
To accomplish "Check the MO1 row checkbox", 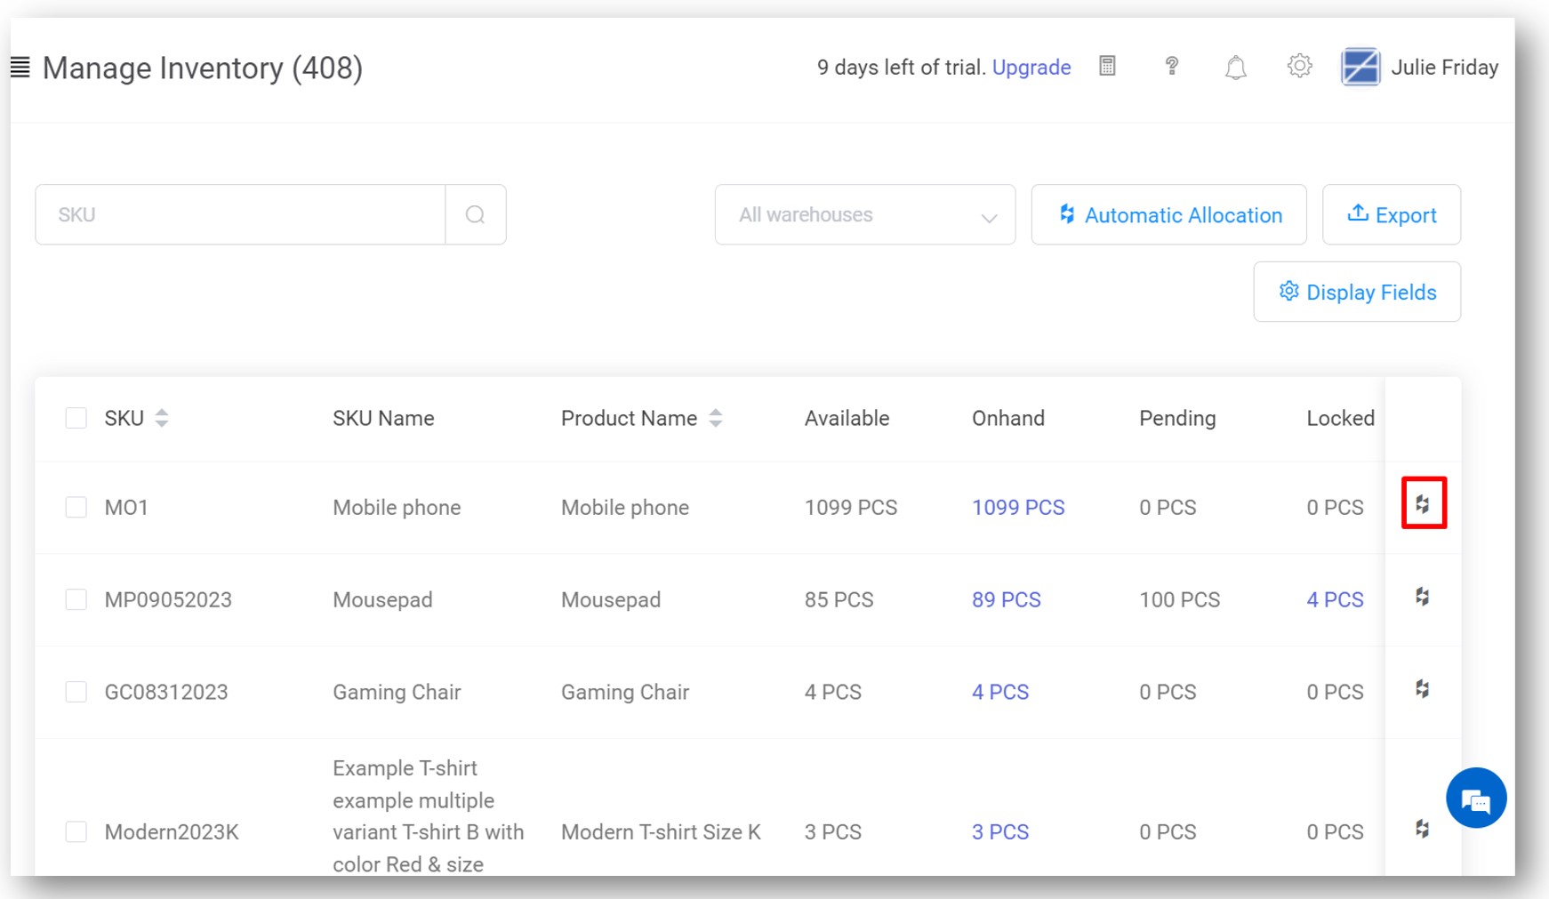I will click(x=76, y=508).
